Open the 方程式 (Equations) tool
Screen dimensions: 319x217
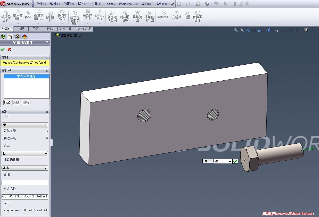[177, 15]
